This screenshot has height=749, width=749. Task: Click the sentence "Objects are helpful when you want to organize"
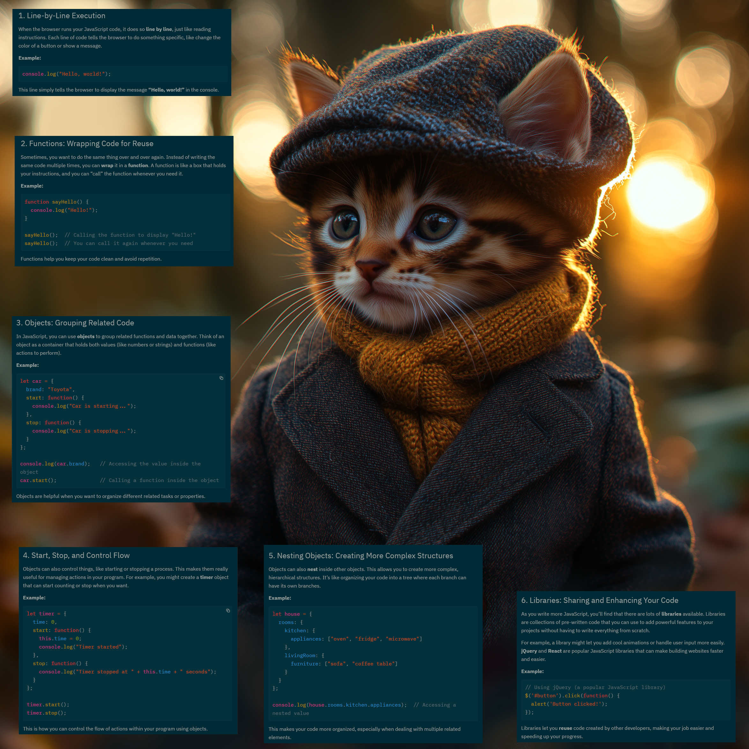(111, 496)
